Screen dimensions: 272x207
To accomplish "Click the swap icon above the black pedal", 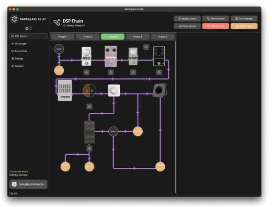I will [x=146, y=47].
